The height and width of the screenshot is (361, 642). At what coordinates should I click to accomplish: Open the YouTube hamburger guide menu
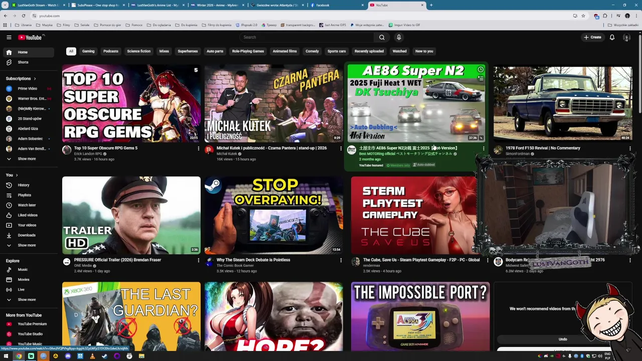pyautogui.click(x=9, y=37)
